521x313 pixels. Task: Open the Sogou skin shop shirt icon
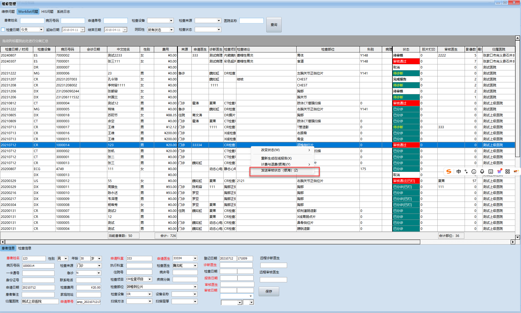coord(499,171)
